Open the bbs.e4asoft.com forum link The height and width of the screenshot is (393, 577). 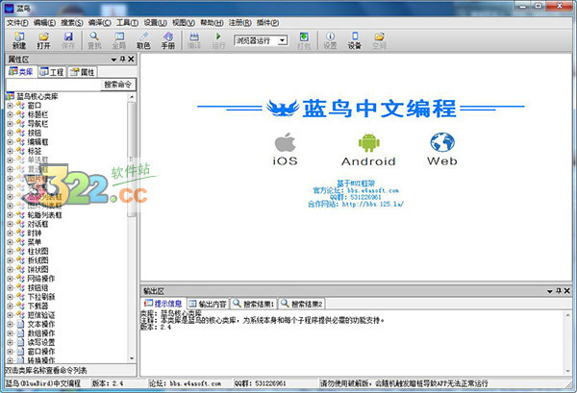click(x=373, y=190)
